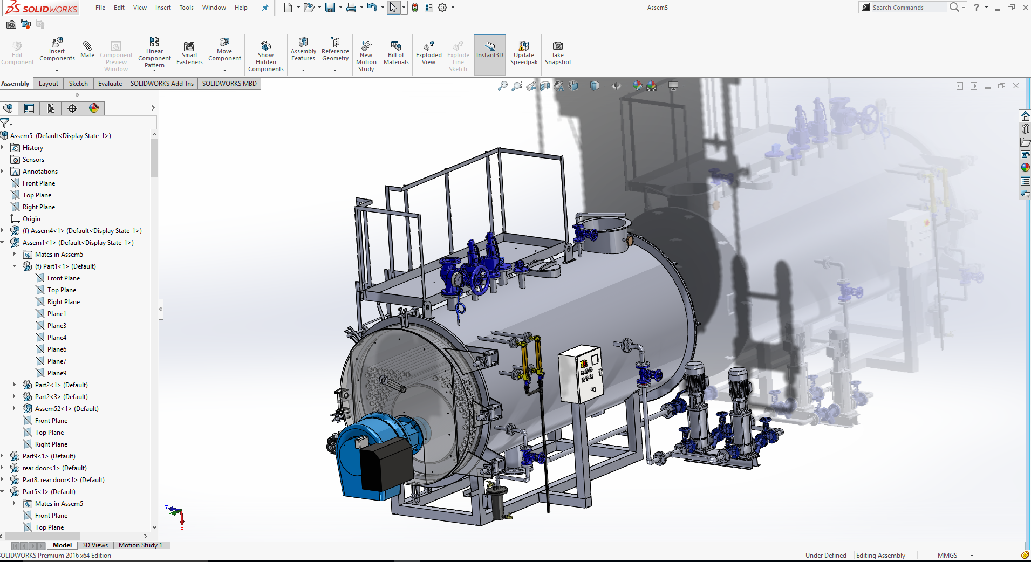This screenshot has width=1031, height=562.
Task: Select the Motion Study 1 tab
Action: click(x=140, y=545)
